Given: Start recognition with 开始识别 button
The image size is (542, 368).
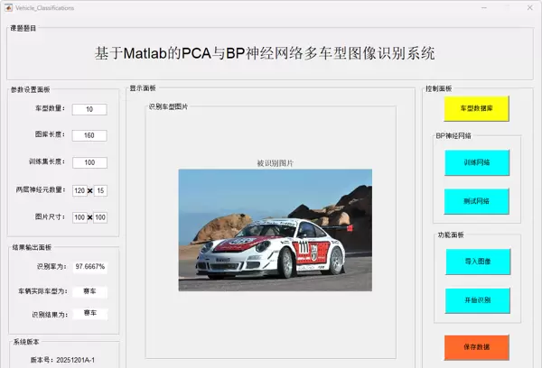Looking at the screenshot, I should (477, 300).
